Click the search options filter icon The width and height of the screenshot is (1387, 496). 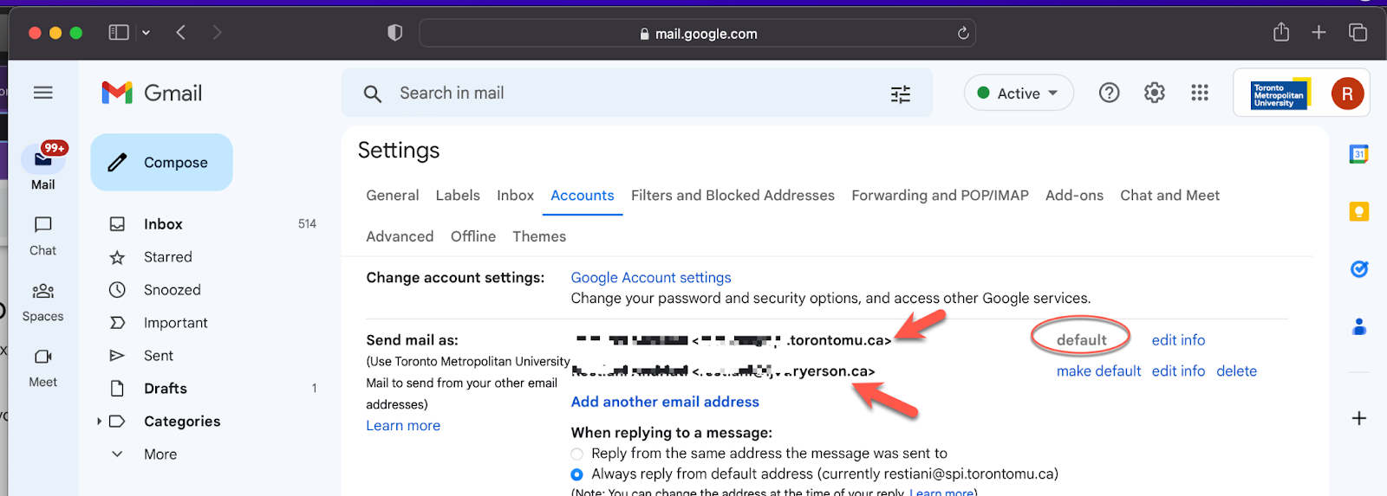point(901,93)
